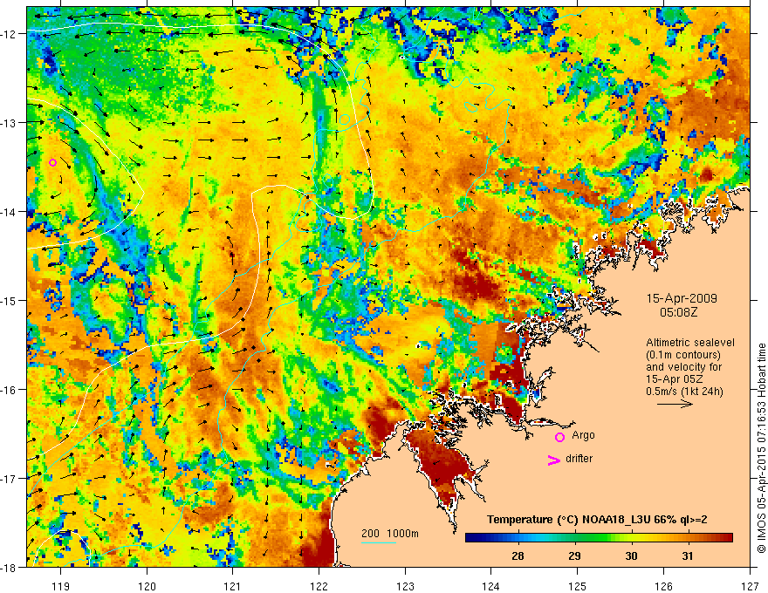Click the temperature color scale bar
The height and width of the screenshot is (593, 768).
coord(599,538)
